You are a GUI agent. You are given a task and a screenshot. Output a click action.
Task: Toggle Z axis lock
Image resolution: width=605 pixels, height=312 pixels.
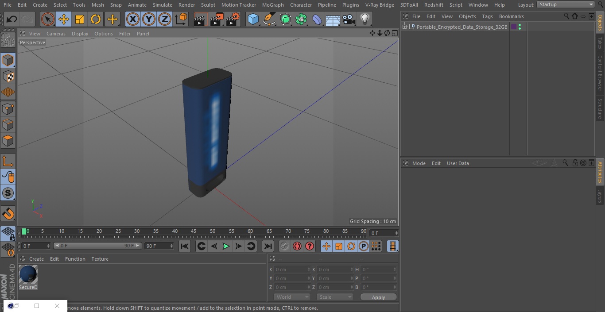click(165, 19)
